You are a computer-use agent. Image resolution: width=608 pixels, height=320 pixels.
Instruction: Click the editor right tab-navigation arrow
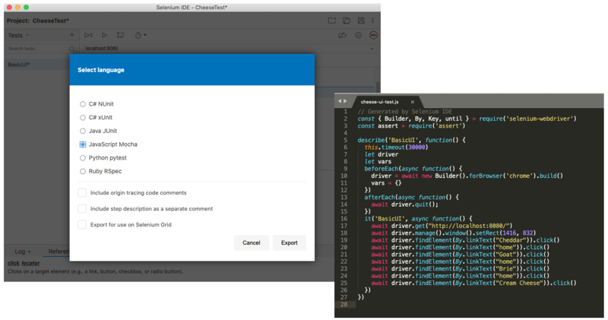(345, 101)
